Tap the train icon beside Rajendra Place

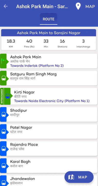tap(4, 149)
